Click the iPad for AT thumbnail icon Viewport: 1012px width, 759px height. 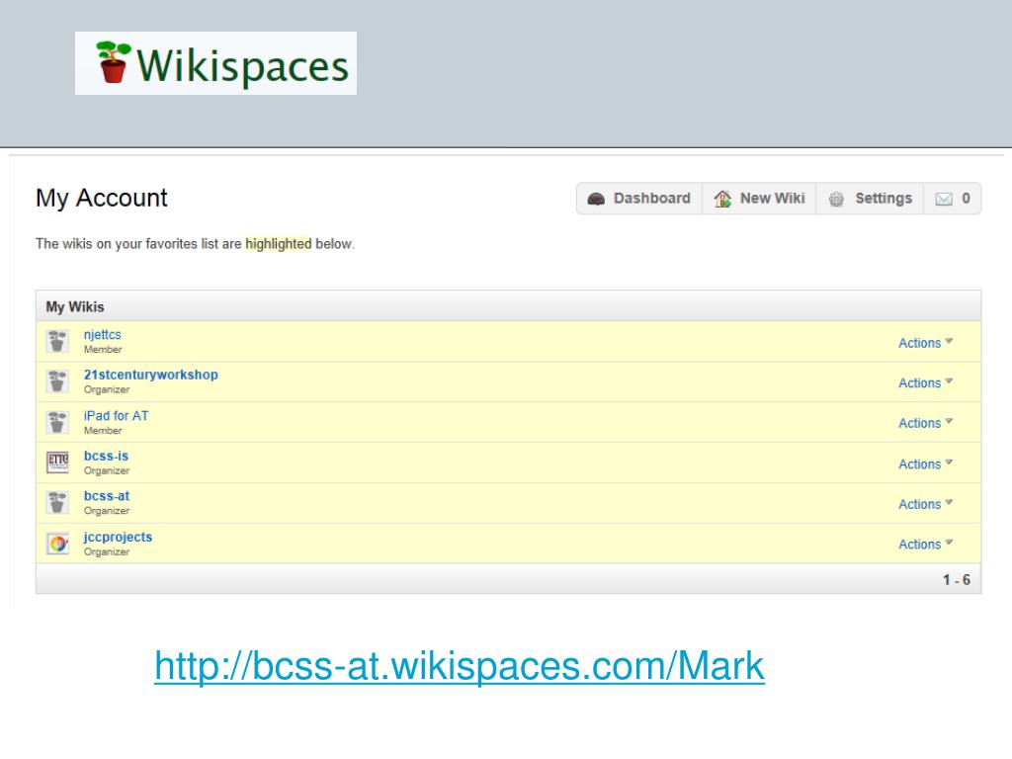57,422
